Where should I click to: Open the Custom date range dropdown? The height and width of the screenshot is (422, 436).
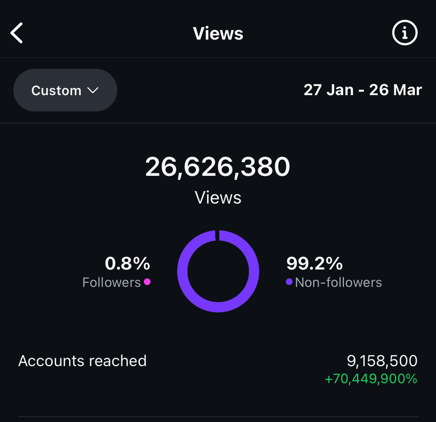pos(65,90)
